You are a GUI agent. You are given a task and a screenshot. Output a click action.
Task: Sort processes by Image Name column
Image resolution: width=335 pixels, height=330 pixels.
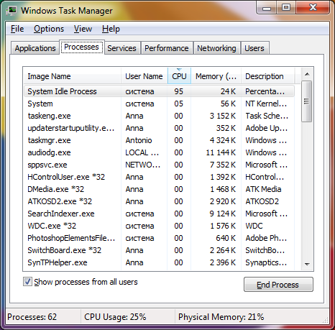[72, 76]
